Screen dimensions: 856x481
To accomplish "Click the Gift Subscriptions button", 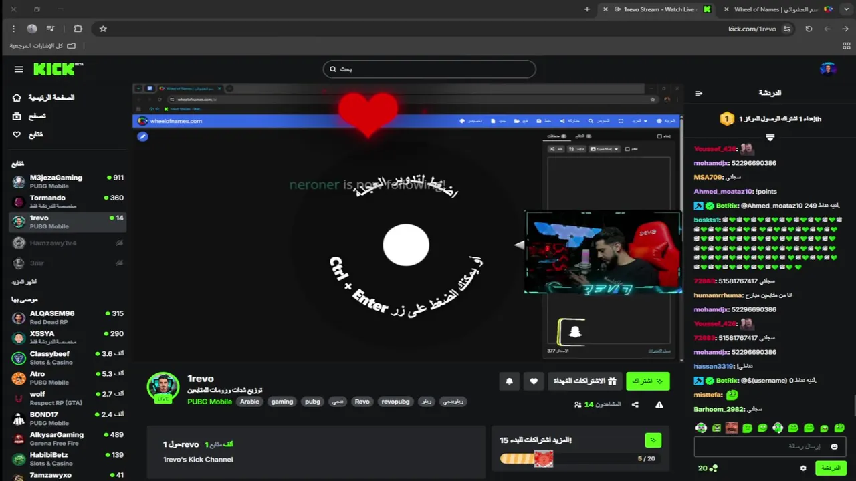I will tap(585, 381).
